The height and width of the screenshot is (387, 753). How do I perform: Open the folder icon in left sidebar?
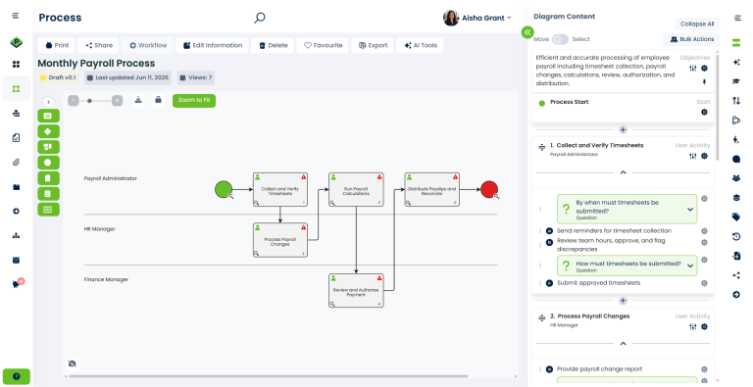point(16,187)
